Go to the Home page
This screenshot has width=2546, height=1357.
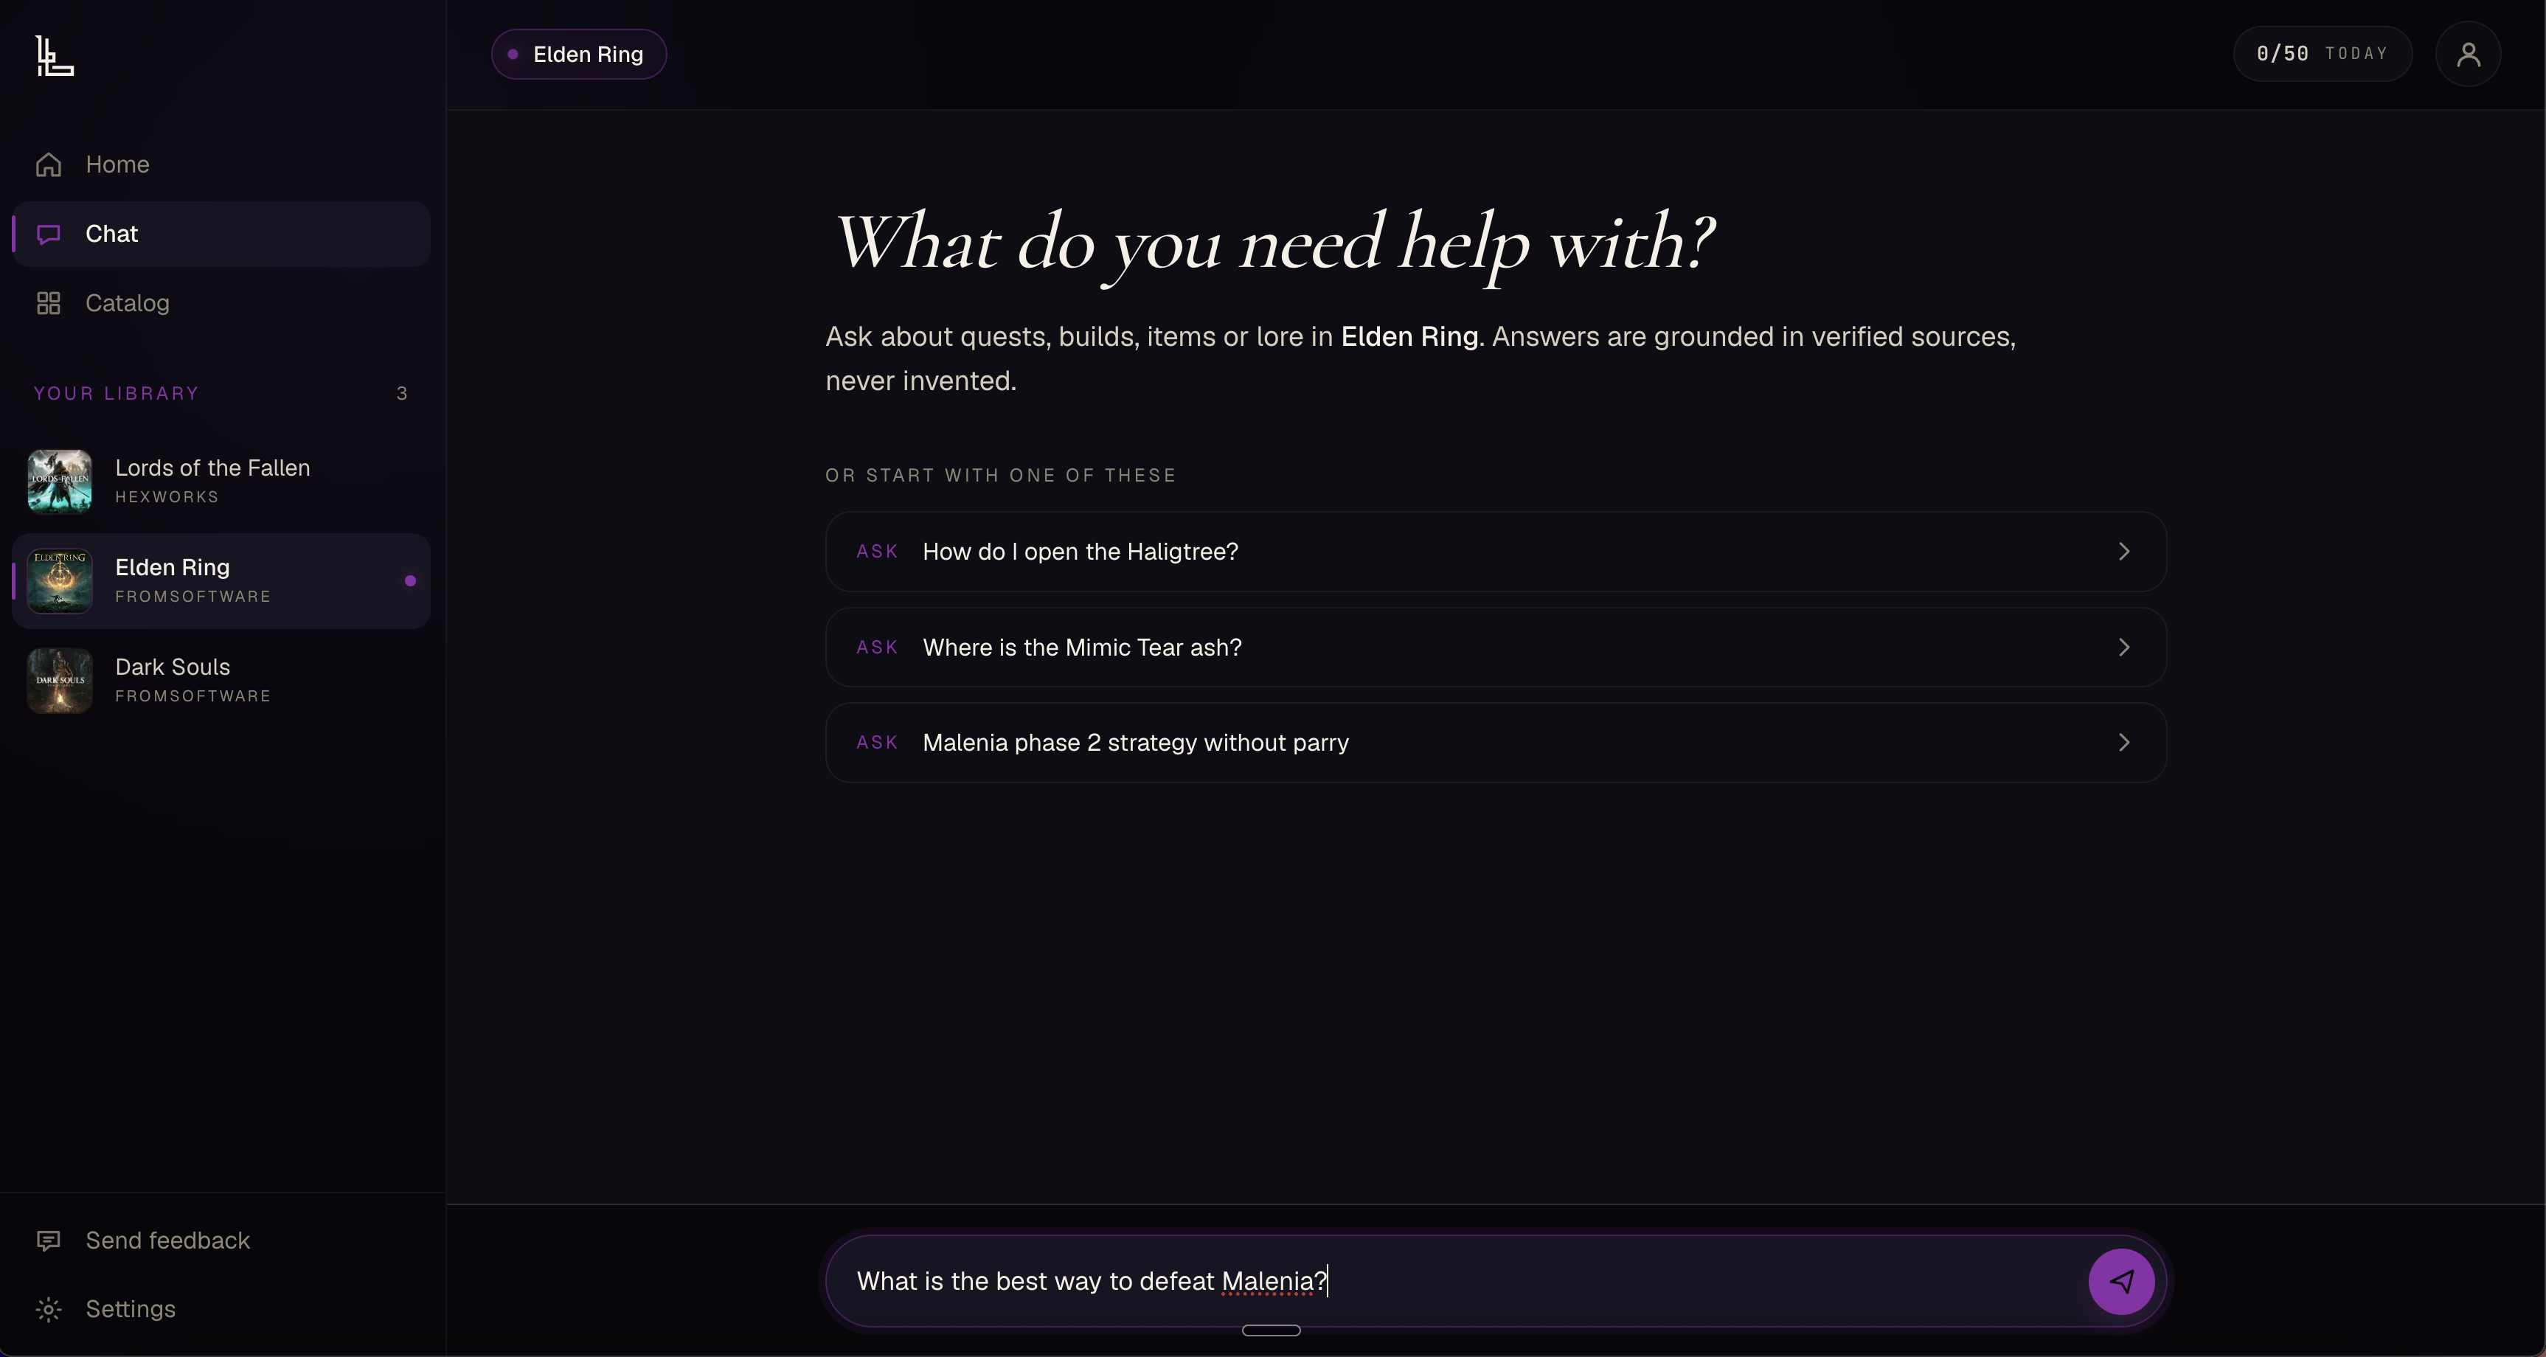221,165
